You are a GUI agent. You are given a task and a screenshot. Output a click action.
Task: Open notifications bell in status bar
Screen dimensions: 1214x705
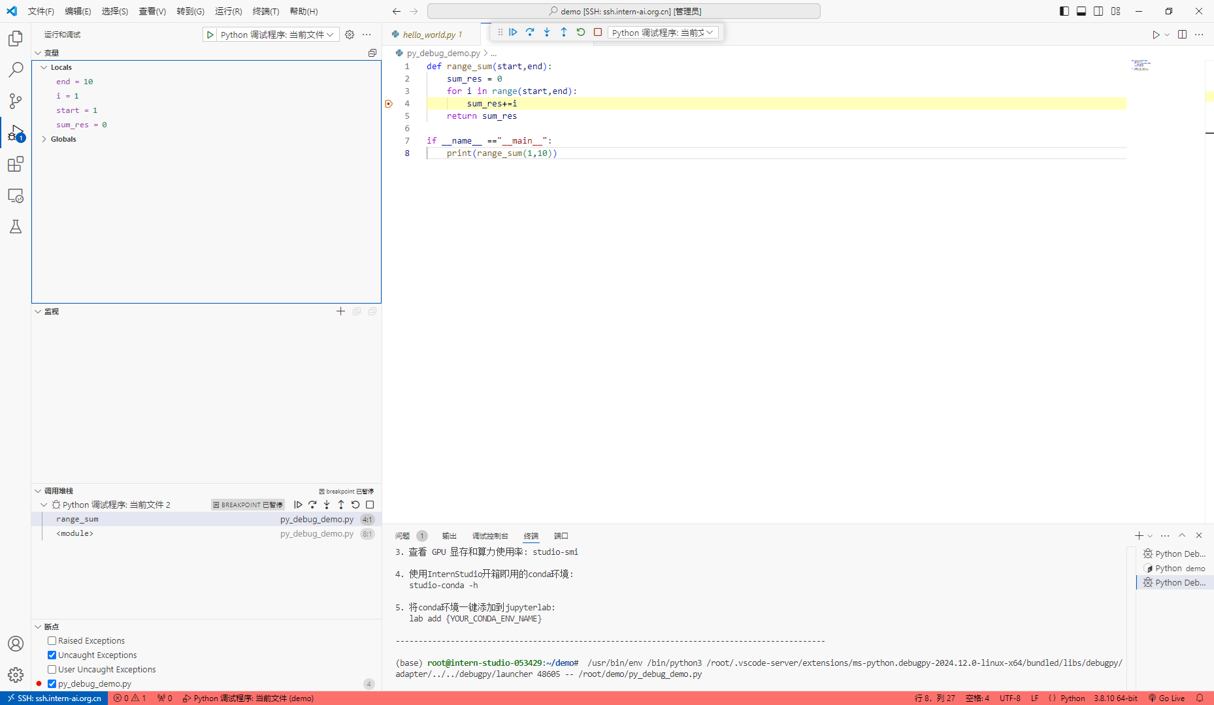tap(1200, 698)
